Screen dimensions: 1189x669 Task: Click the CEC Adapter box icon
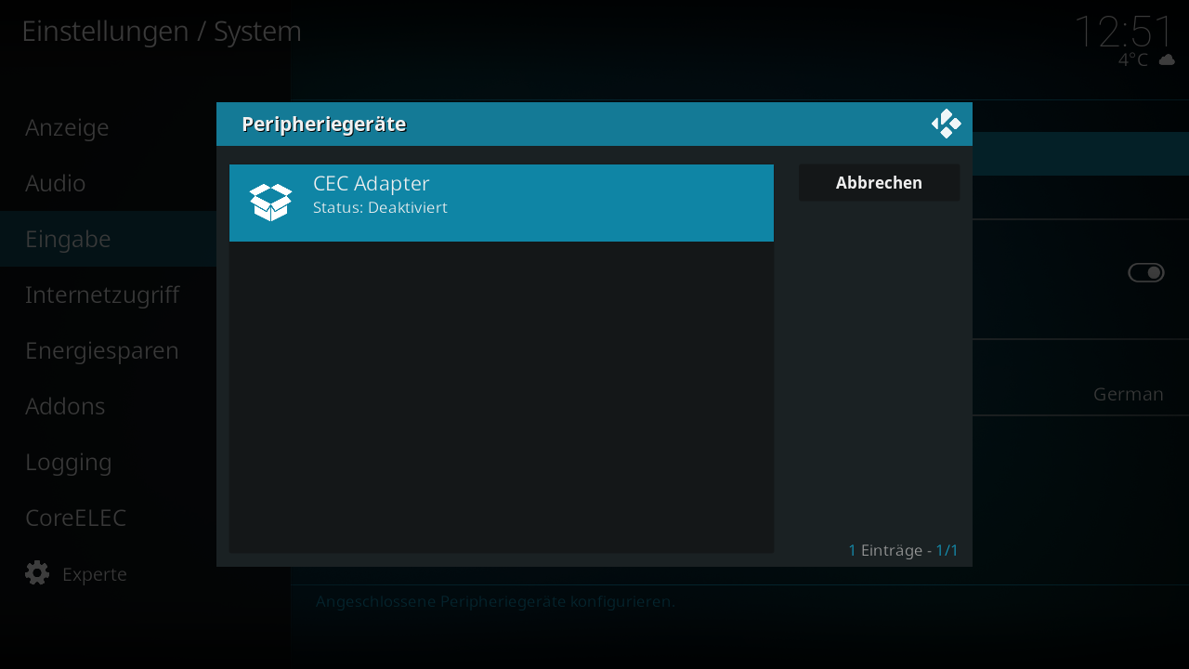pos(270,202)
